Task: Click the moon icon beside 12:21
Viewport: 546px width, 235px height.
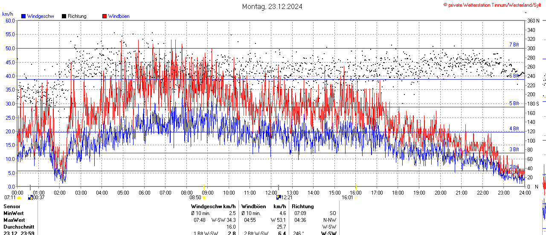Action: click(x=279, y=198)
